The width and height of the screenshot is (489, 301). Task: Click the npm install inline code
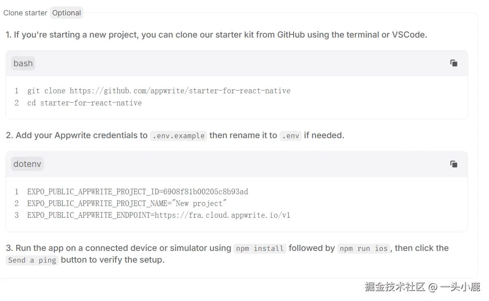coord(260,248)
